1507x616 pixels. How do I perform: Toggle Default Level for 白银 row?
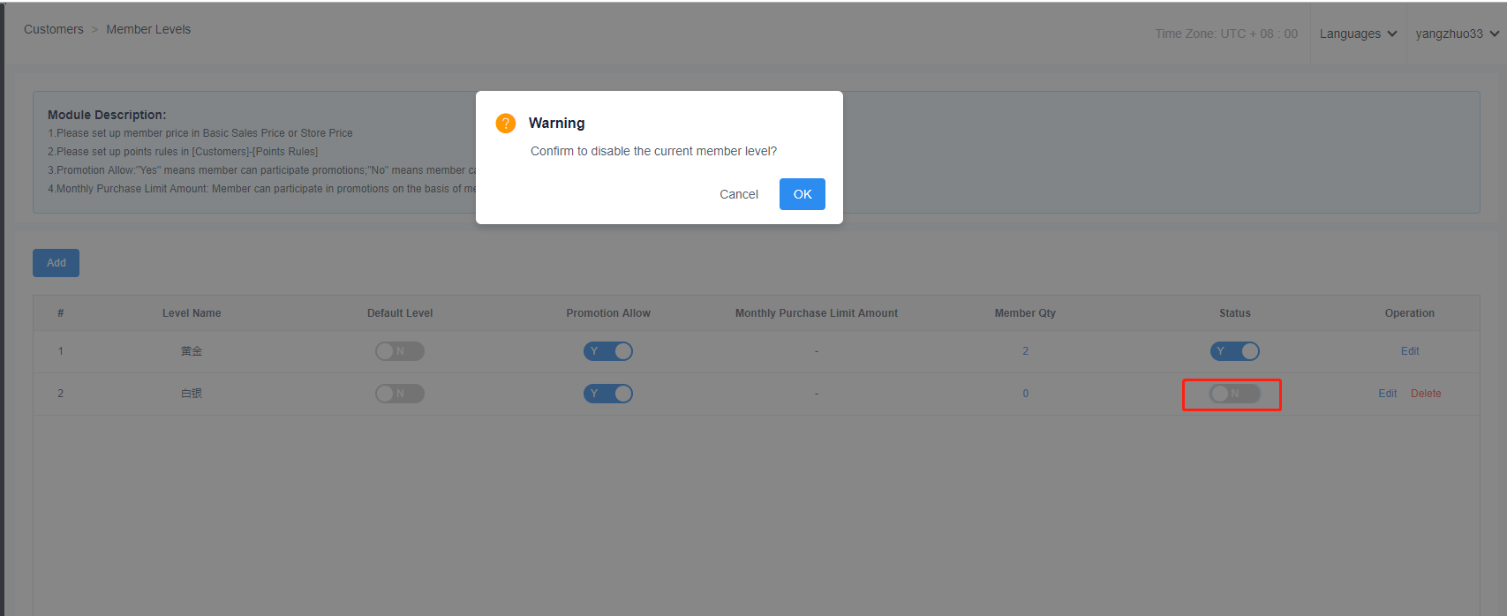coord(400,394)
